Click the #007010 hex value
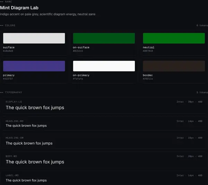Image resolution: width=208 pixels, height=185 pixels. point(148,51)
